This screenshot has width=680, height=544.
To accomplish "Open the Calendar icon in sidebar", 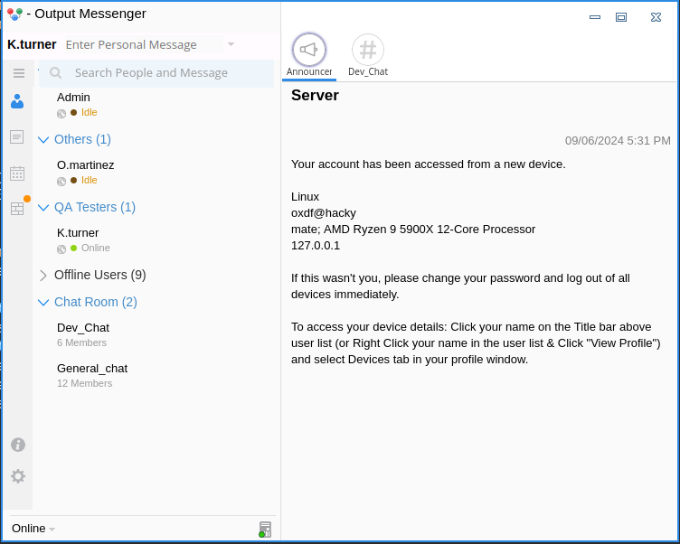I will [x=17, y=174].
